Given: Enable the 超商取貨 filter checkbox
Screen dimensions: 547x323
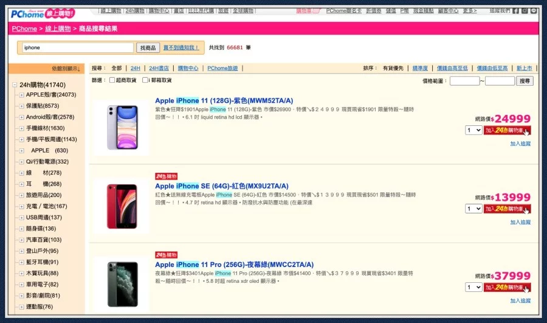Looking at the screenshot, I should (x=112, y=80).
